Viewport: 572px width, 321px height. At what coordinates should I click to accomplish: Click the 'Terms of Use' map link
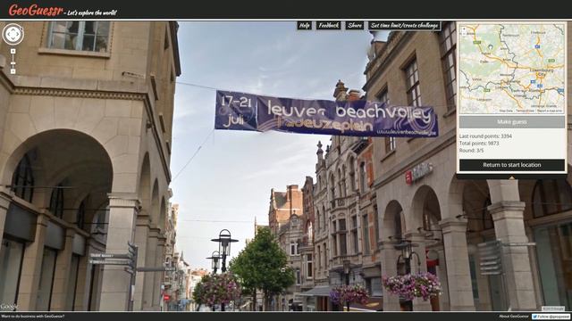point(525,111)
